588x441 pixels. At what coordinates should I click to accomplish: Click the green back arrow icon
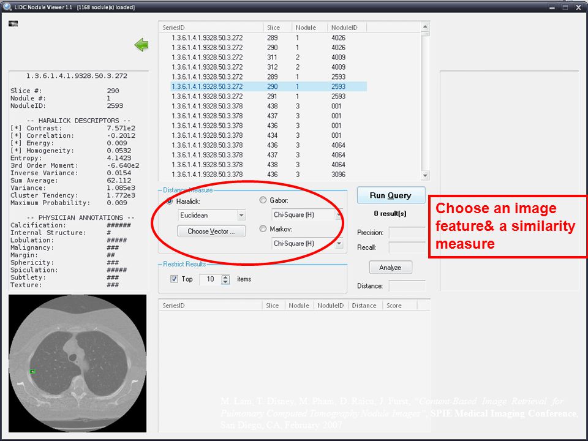141,45
